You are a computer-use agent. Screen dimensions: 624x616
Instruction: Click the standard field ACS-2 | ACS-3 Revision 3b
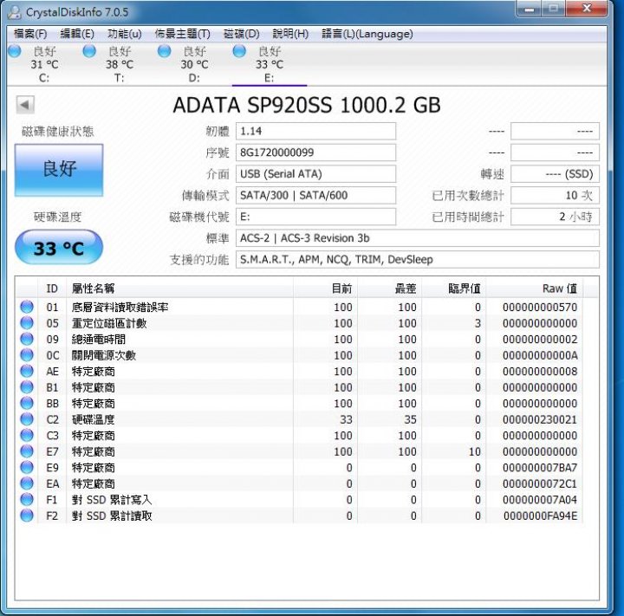pos(418,238)
